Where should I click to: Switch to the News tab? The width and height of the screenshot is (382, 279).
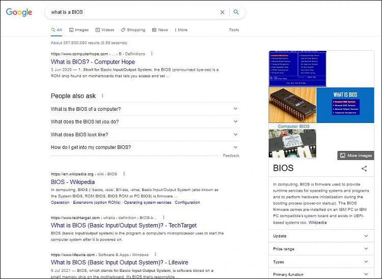pos(160,30)
